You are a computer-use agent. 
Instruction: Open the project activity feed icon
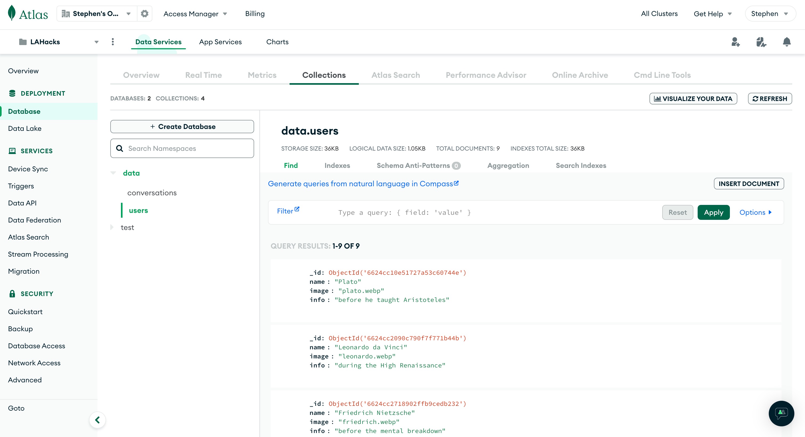tap(761, 42)
